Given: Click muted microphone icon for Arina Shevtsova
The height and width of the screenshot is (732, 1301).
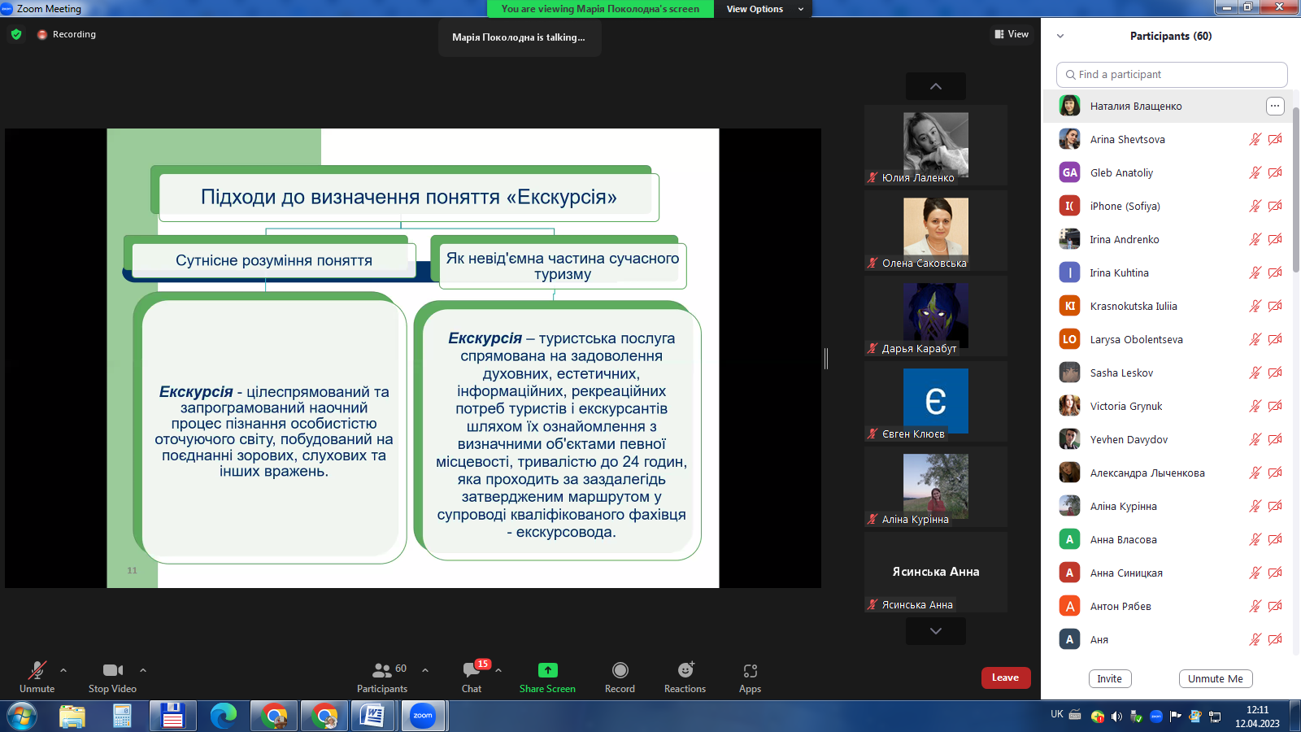Looking at the screenshot, I should (x=1255, y=139).
